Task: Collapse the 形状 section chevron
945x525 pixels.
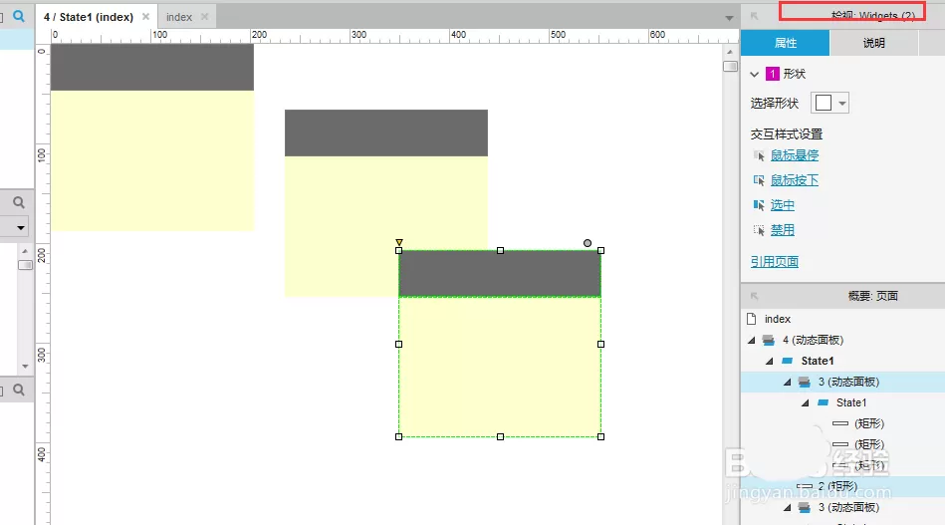Action: tap(755, 74)
